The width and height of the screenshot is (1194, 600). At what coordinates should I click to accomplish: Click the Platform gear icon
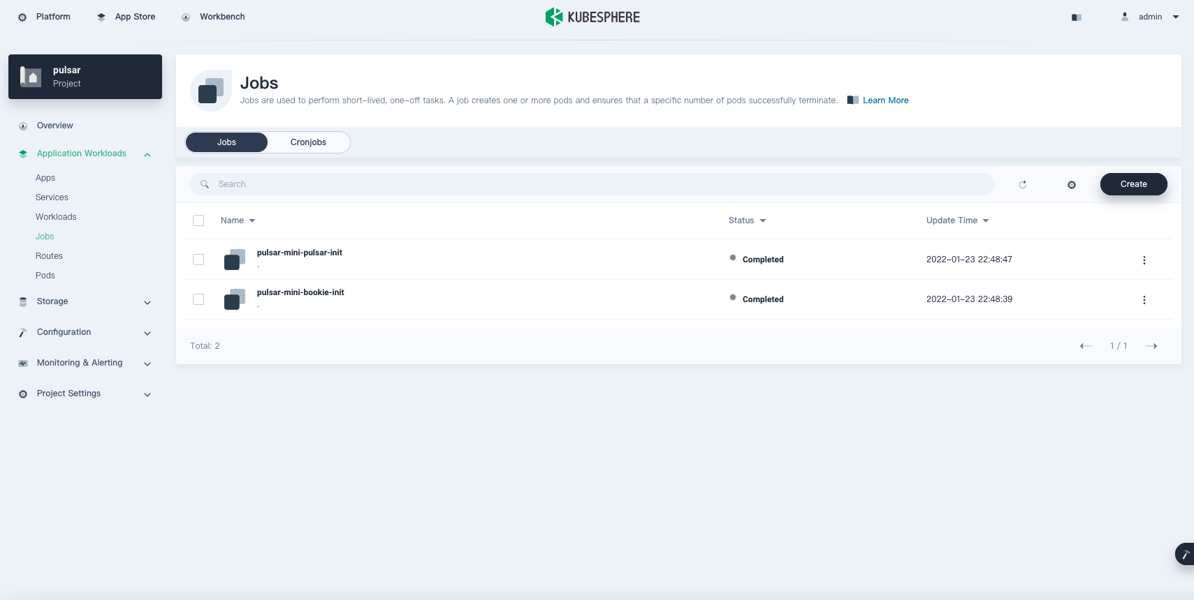[22, 17]
